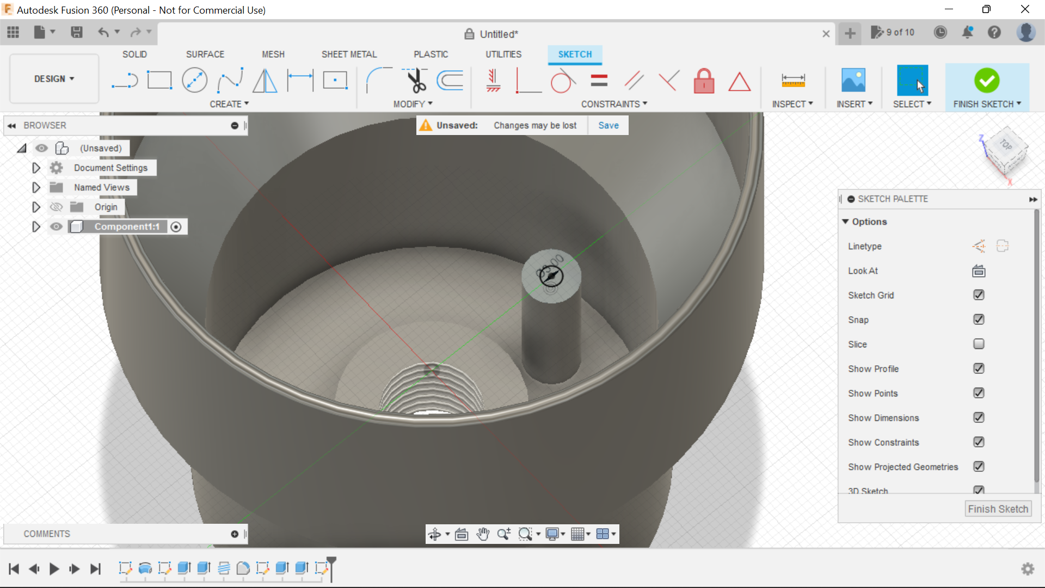1045x588 pixels.
Task: Click the TOP face of the ViewCube
Action: [x=1005, y=146]
